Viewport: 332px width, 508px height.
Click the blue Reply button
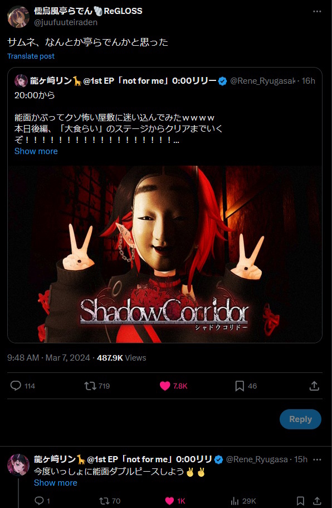(300, 419)
